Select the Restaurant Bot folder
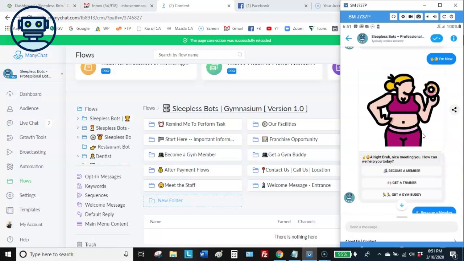Image resolution: width=464 pixels, height=261 pixels. click(x=110, y=147)
